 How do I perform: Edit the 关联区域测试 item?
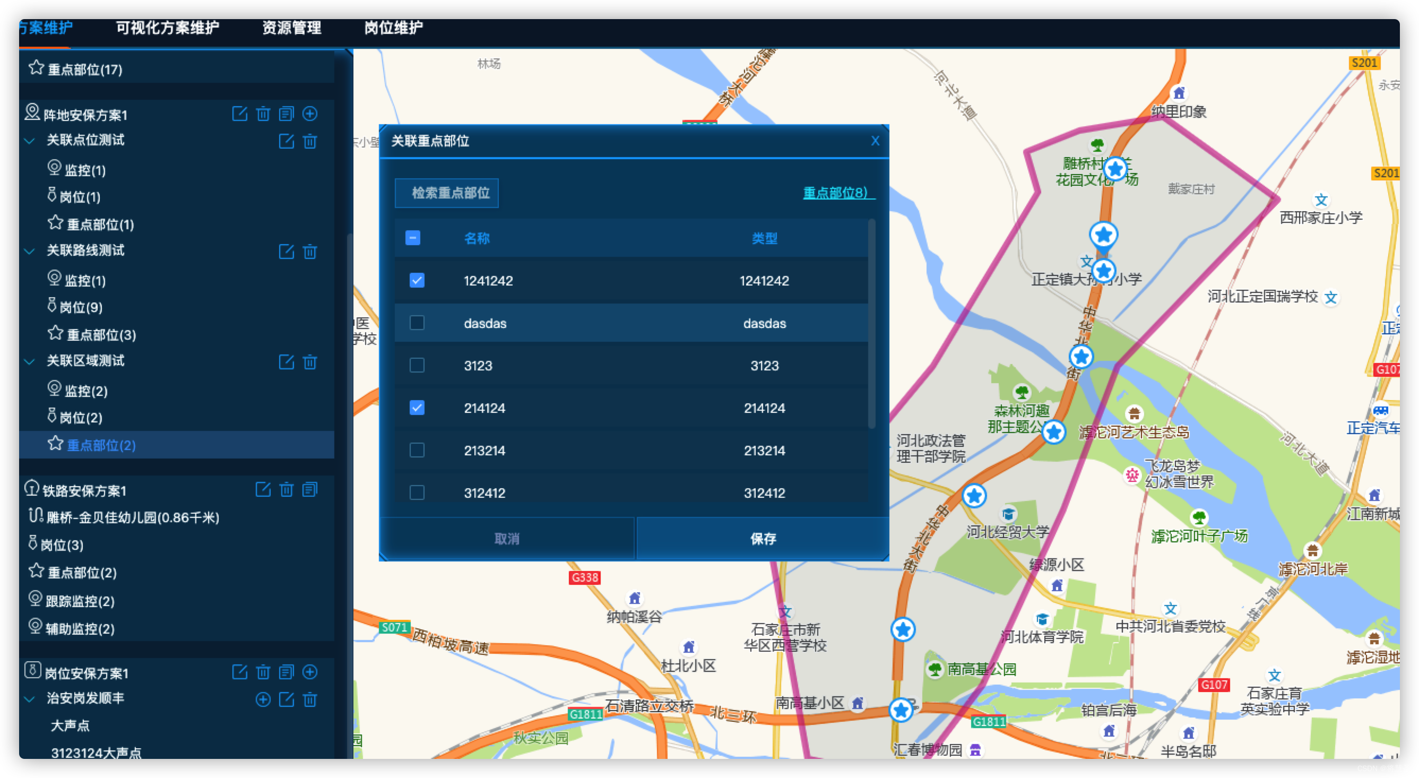click(x=287, y=362)
